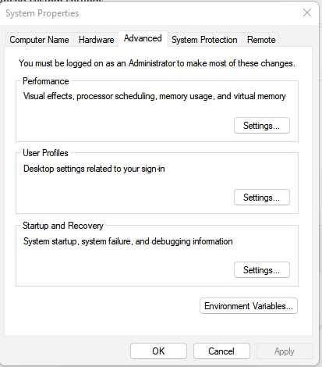Click the Administrator logon notice text
322x367 pixels.
click(157, 63)
